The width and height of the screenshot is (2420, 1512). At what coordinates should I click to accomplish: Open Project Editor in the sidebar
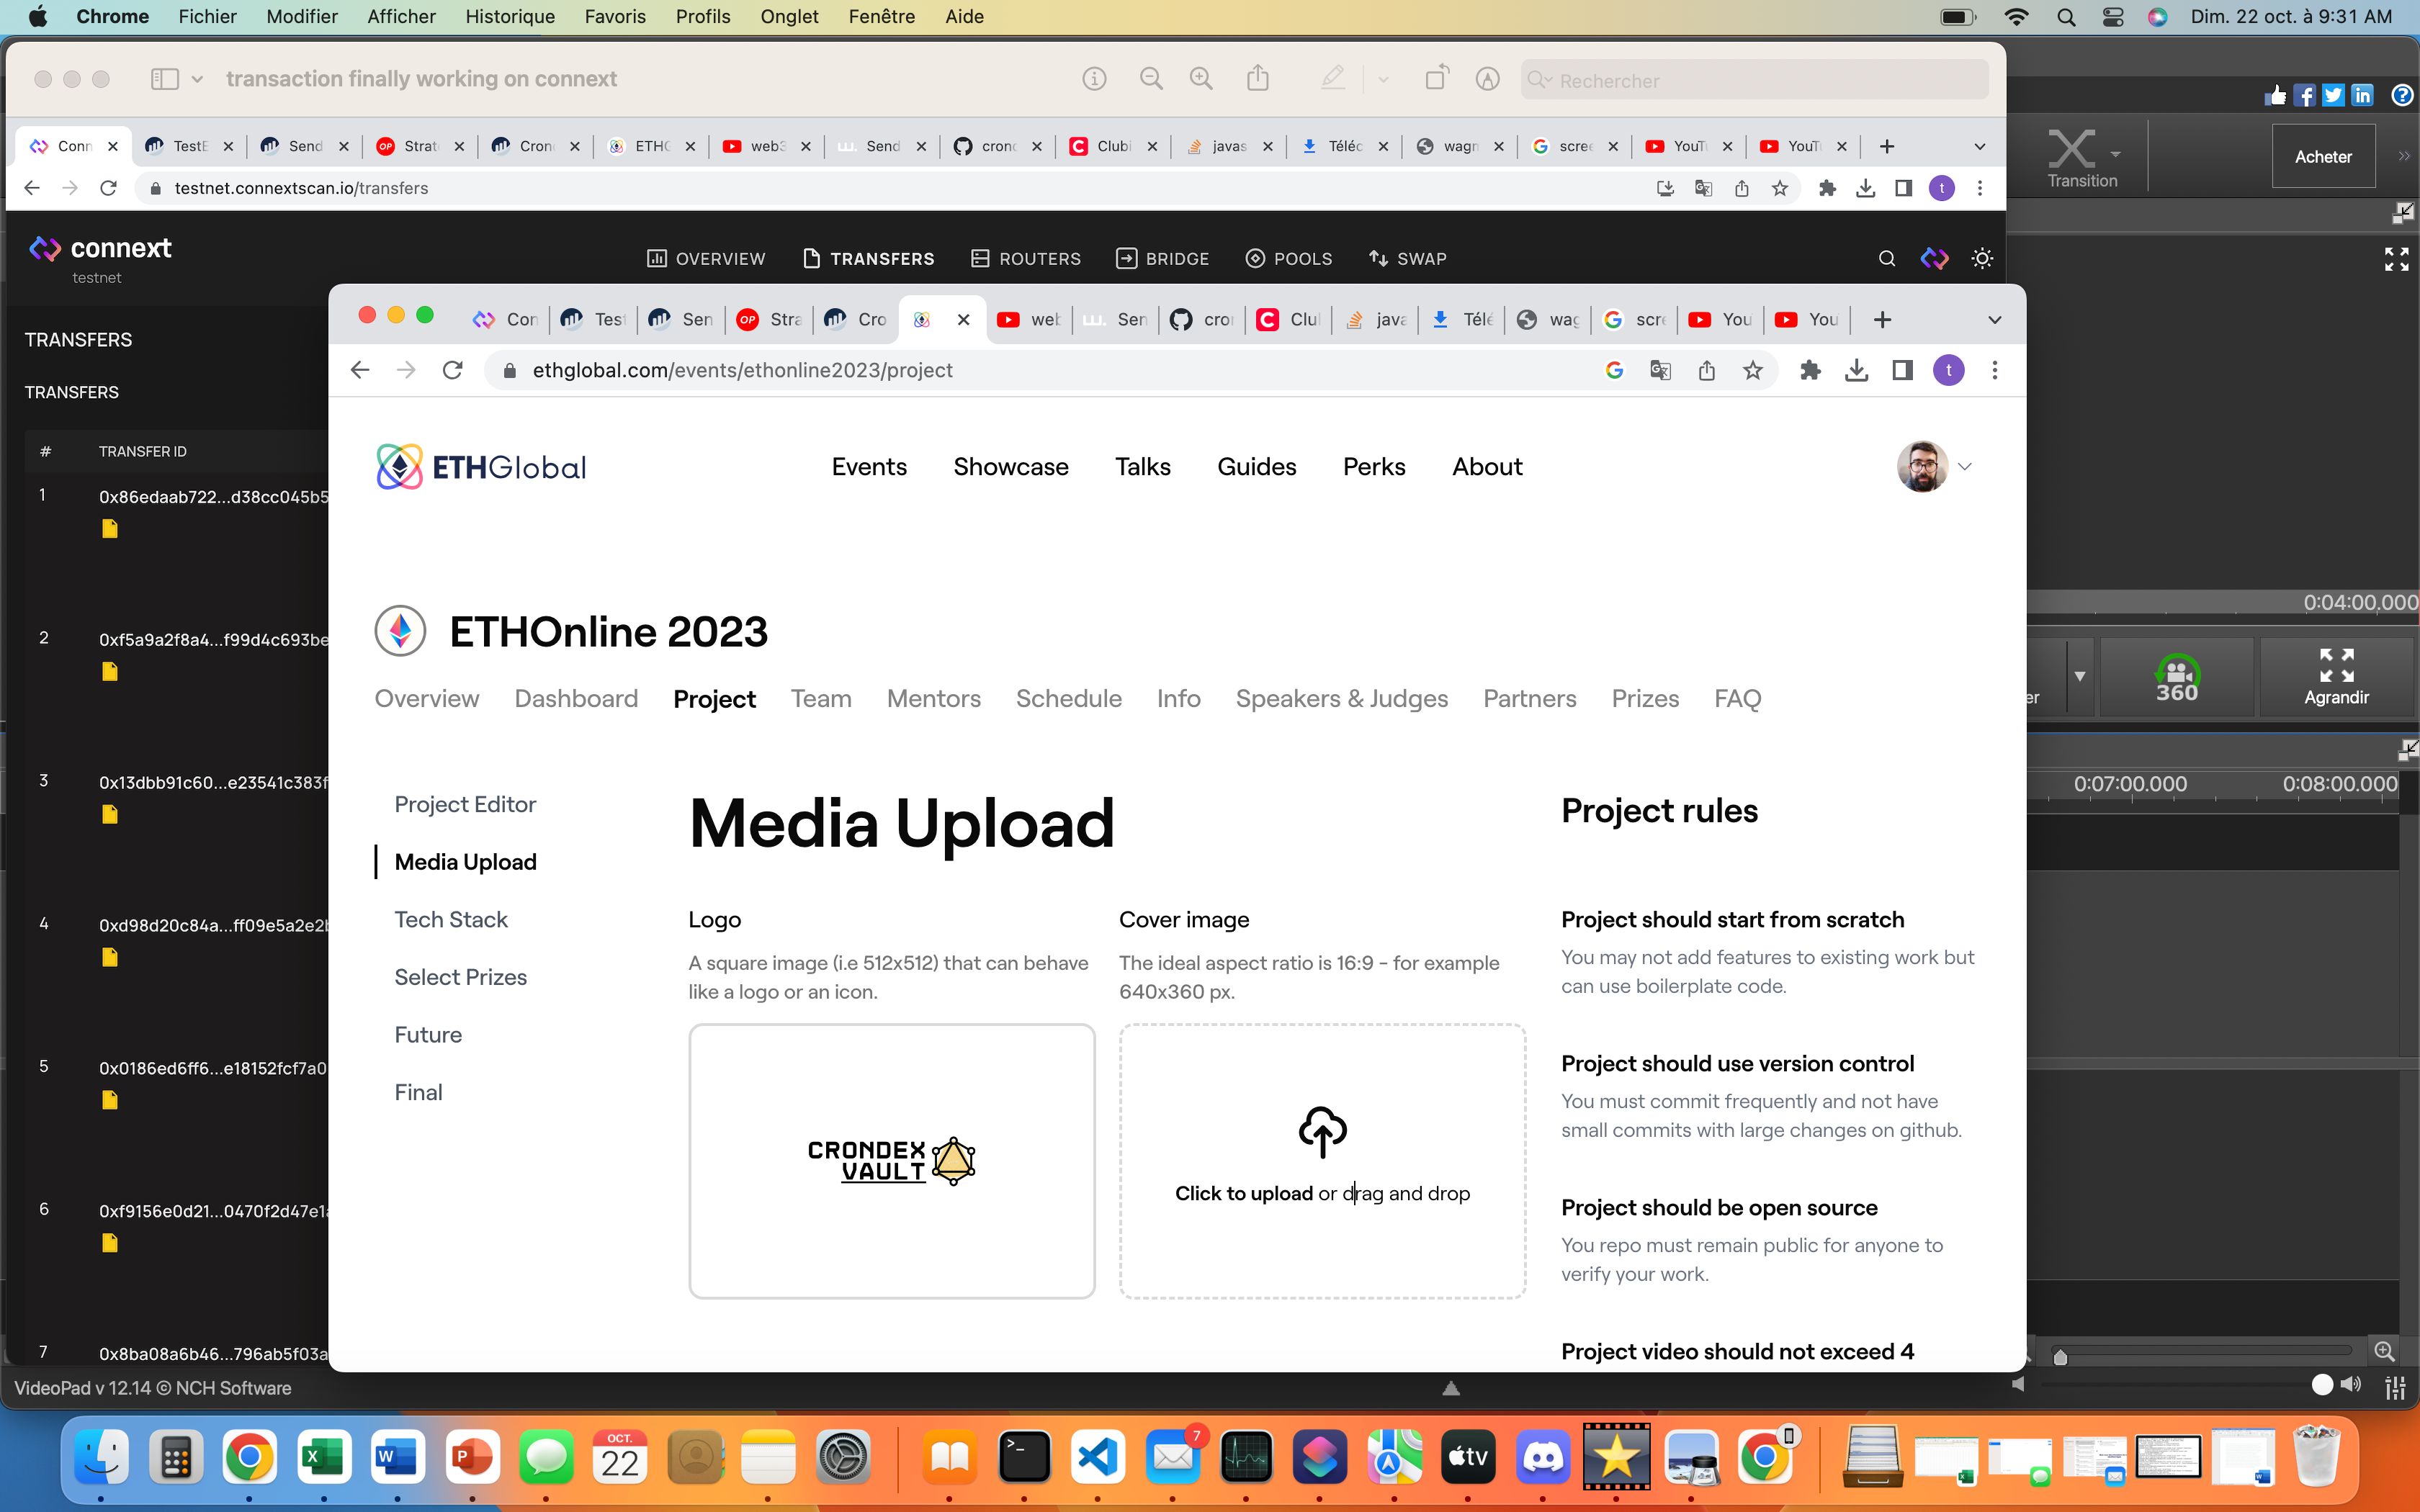click(465, 805)
